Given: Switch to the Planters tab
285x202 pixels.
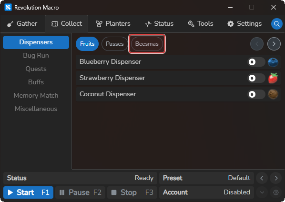Looking at the screenshot, I should point(113,24).
